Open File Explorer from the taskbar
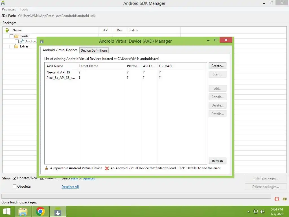The height and width of the screenshot is (217, 289). pos(23,211)
